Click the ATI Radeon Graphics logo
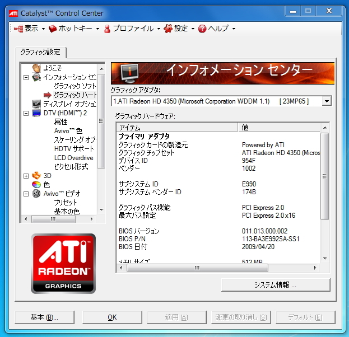Screen dimensions: 349x337 (63, 263)
